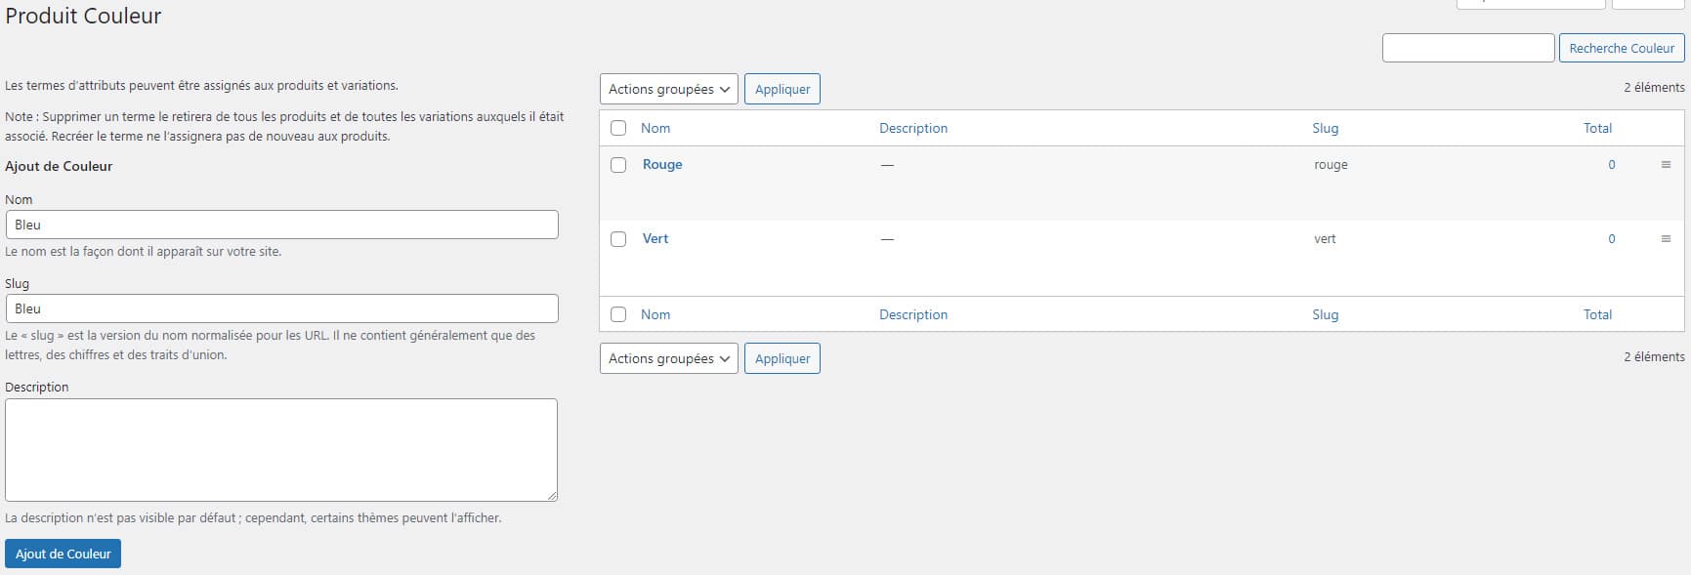Click the drag handle icon for Vert row
1691x575 pixels.
coord(1666,239)
